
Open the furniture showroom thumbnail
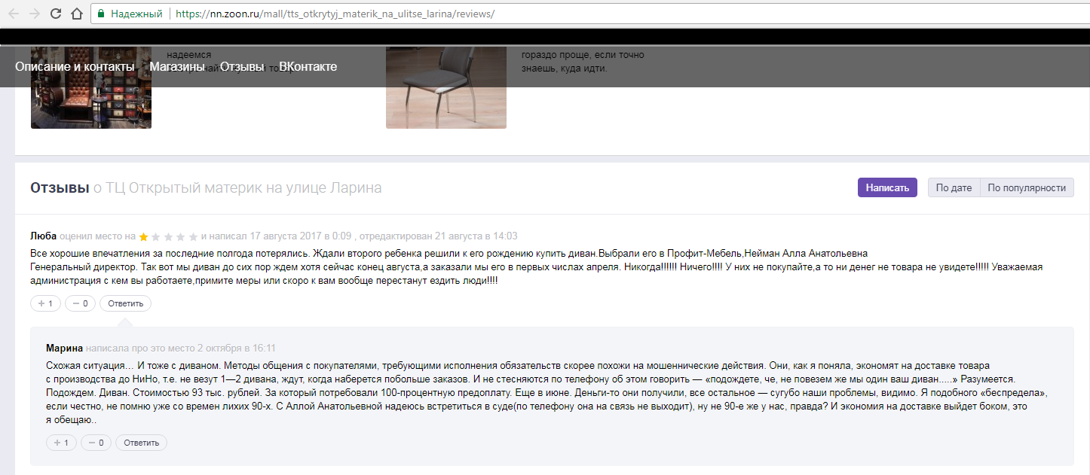click(91, 88)
